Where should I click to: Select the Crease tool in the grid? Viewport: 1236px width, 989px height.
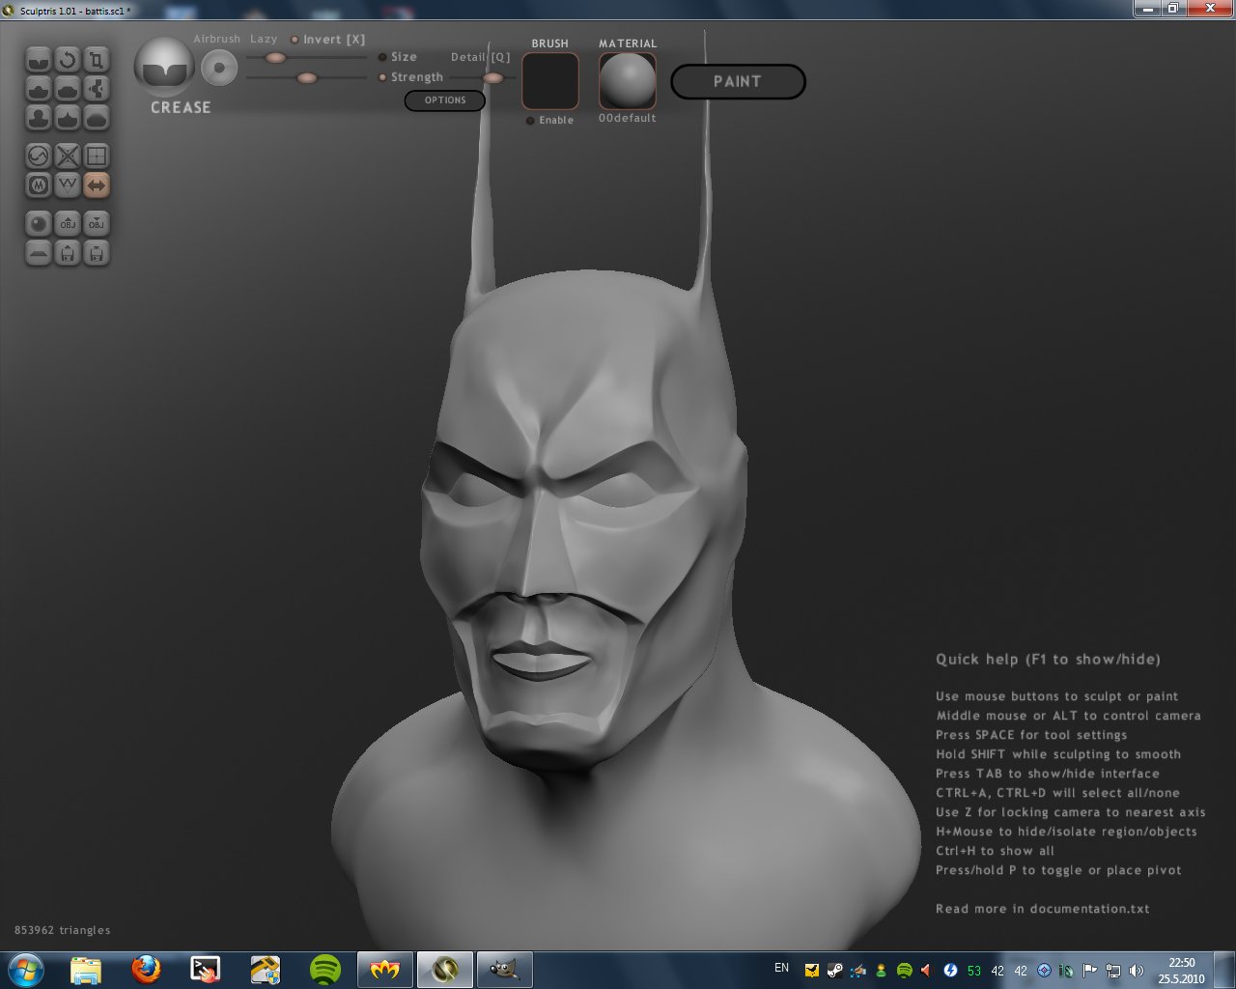(39, 60)
